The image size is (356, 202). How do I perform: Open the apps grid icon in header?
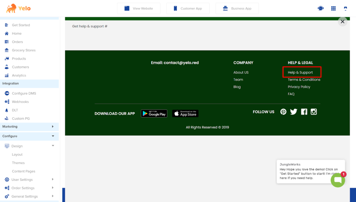(333, 8)
